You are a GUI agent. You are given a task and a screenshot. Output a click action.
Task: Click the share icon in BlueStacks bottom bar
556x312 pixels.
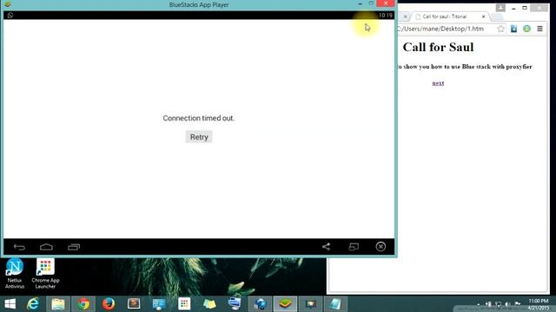pos(327,246)
